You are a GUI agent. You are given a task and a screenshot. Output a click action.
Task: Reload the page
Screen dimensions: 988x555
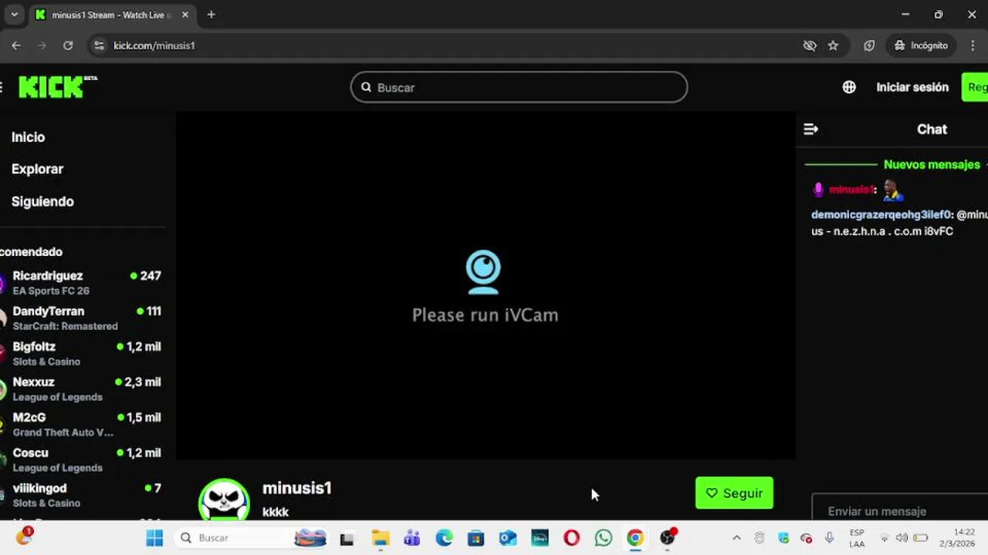point(68,45)
